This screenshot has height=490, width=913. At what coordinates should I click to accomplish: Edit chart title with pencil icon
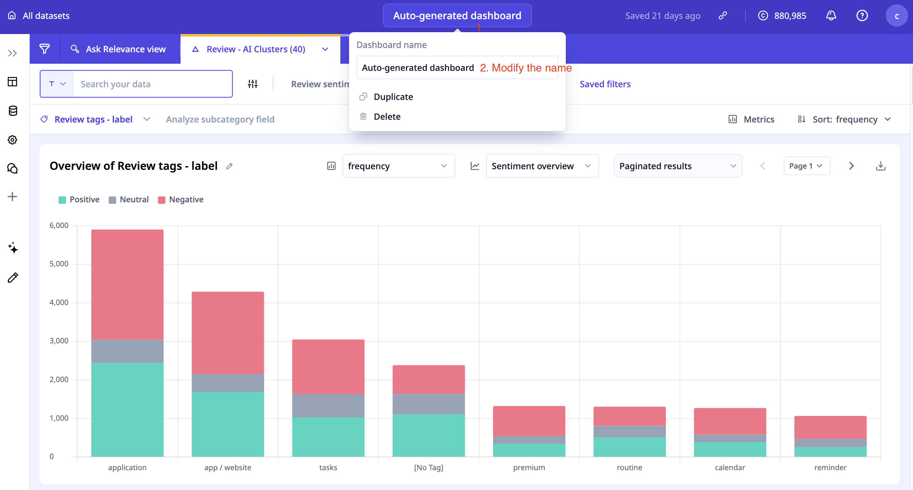click(x=229, y=166)
